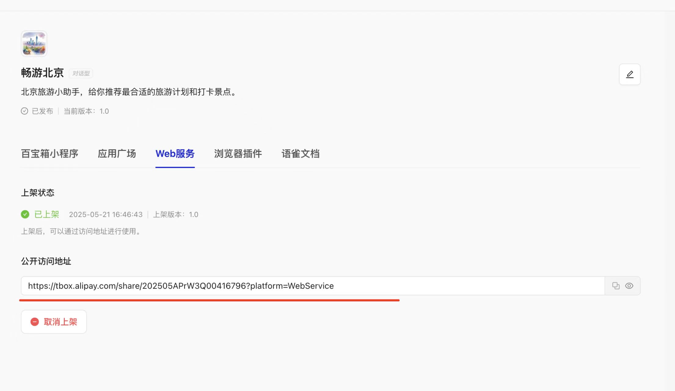The height and width of the screenshot is (391, 675).
Task: Click the 畅游北京 app title
Action: coord(42,73)
